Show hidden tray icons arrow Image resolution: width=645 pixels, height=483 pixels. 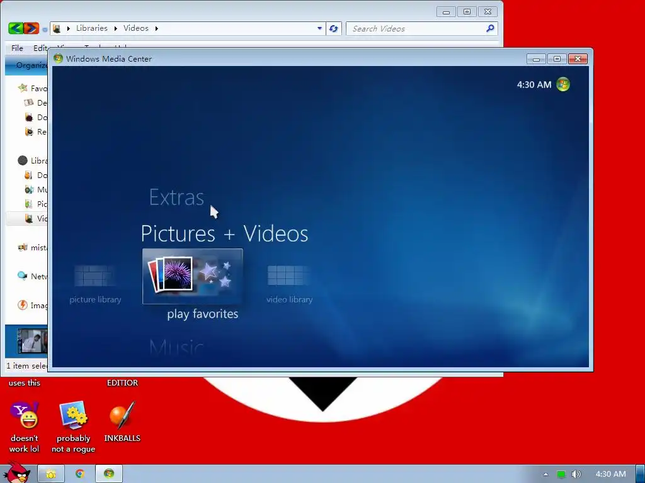pyautogui.click(x=545, y=474)
